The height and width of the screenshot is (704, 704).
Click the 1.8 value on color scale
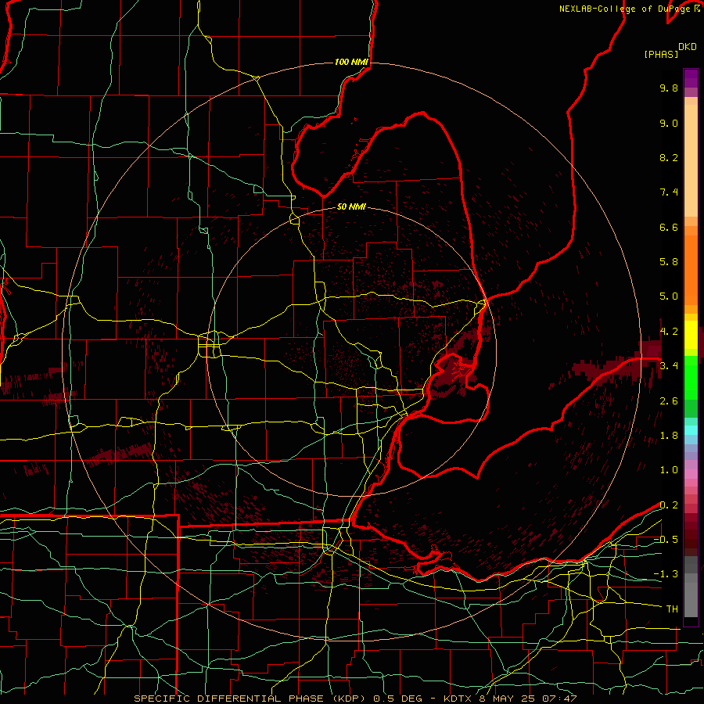[x=669, y=436]
